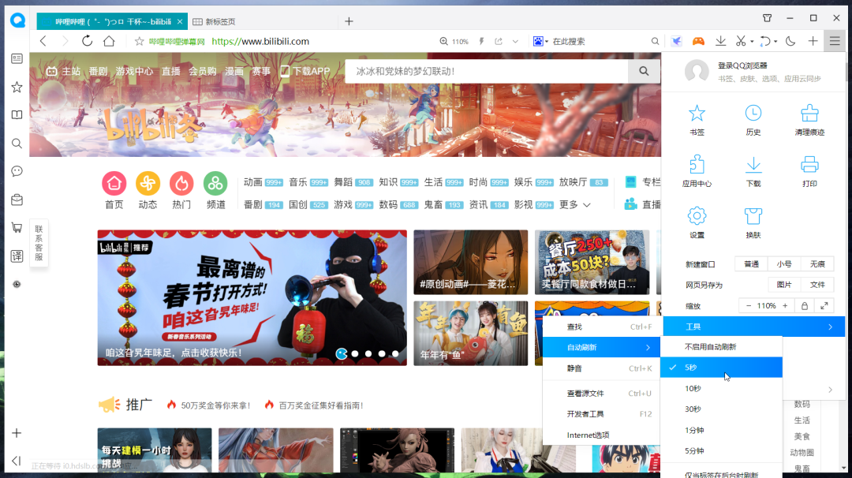Viewport: 852px width, 478px height.
Task: Toggle zoom lock padlock icon
Action: point(804,306)
